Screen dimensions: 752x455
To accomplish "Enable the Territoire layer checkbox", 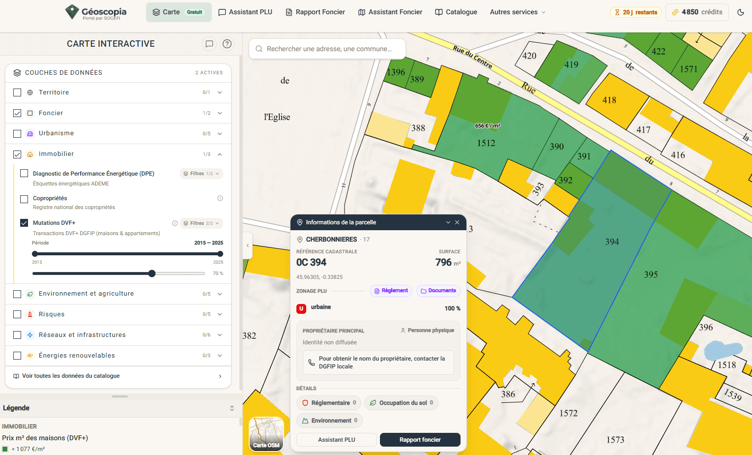I will 17,92.
